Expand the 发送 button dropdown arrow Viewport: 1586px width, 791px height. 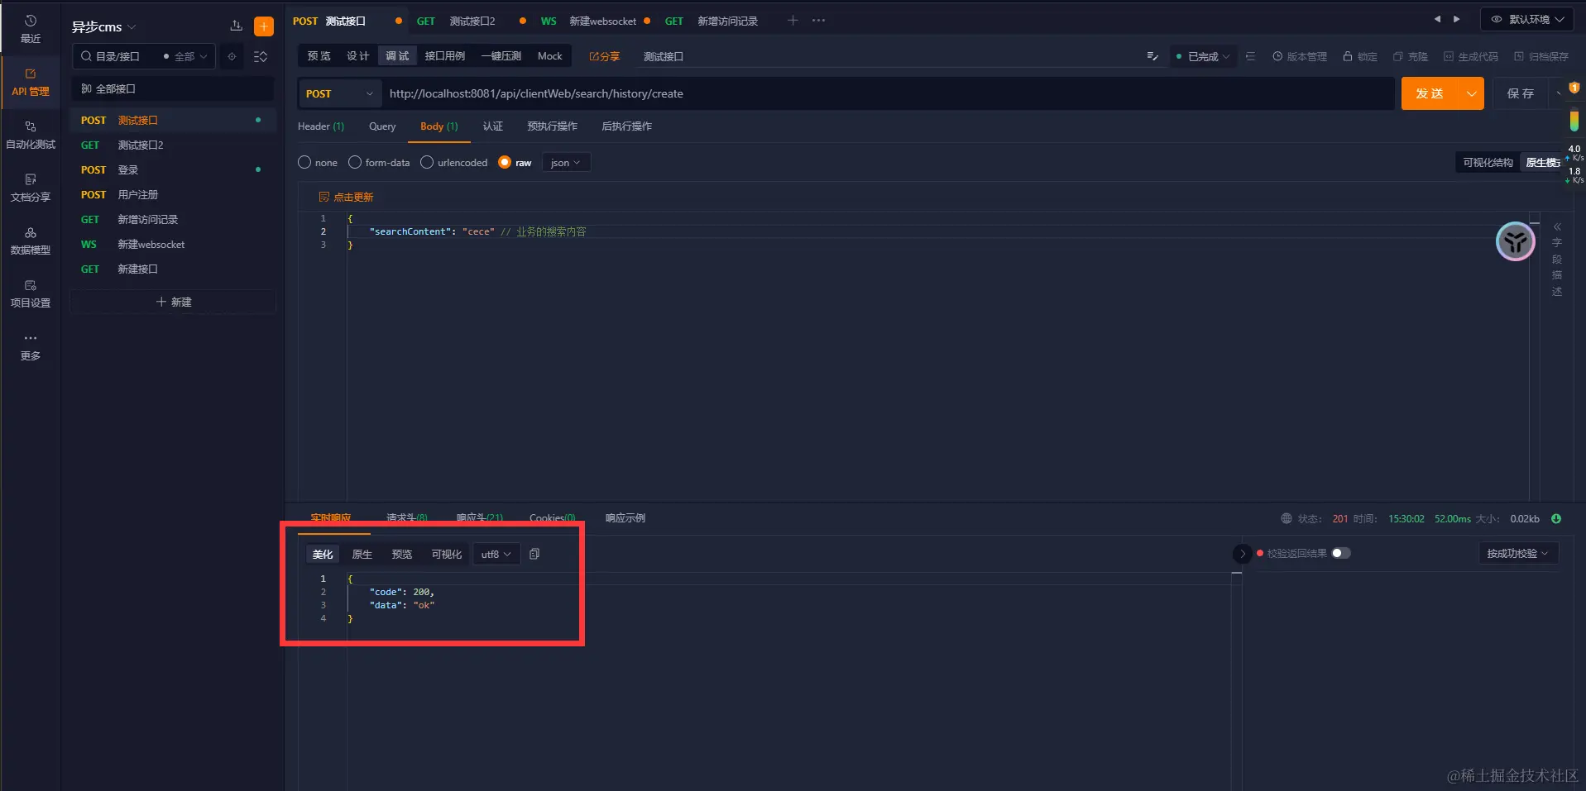click(x=1472, y=93)
